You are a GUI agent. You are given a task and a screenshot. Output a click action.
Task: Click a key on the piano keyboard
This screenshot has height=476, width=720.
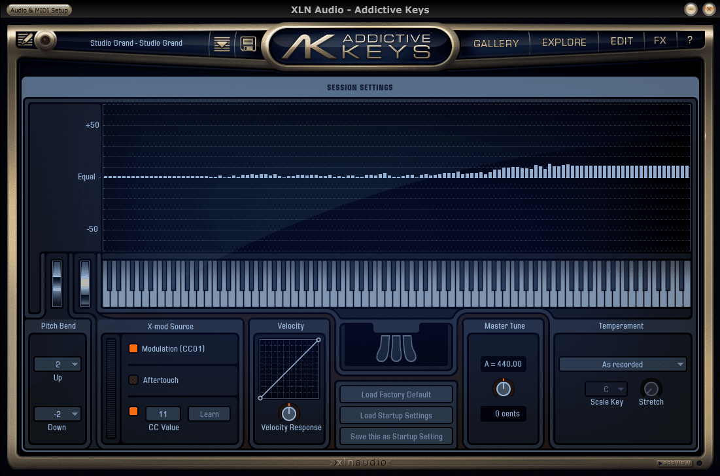point(396,284)
